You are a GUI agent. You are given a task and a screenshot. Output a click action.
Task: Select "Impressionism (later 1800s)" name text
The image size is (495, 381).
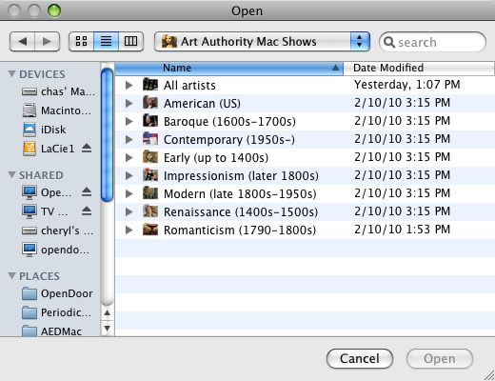click(241, 176)
